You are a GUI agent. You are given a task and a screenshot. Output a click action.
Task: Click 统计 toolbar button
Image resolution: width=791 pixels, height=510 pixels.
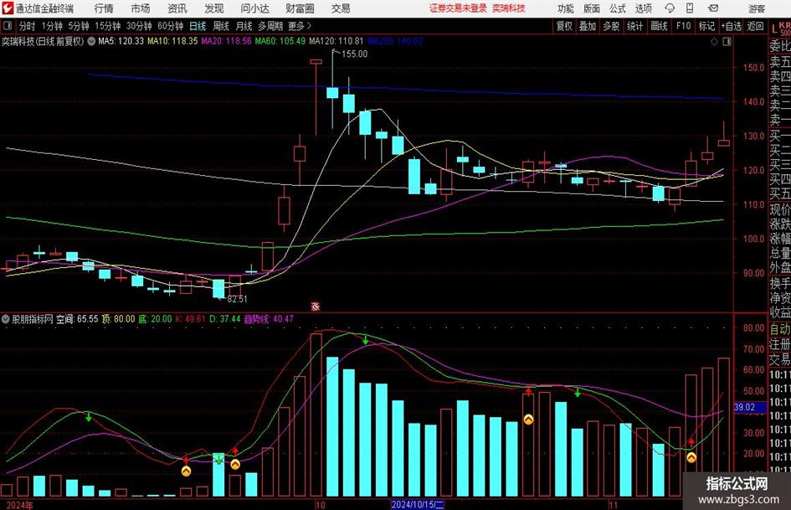pos(634,26)
